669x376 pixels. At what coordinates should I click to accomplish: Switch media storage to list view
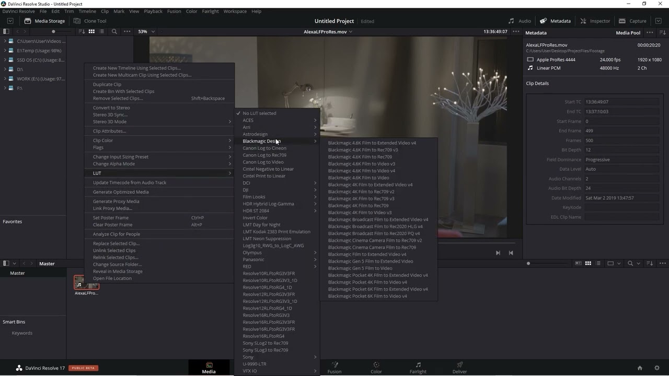point(101,31)
